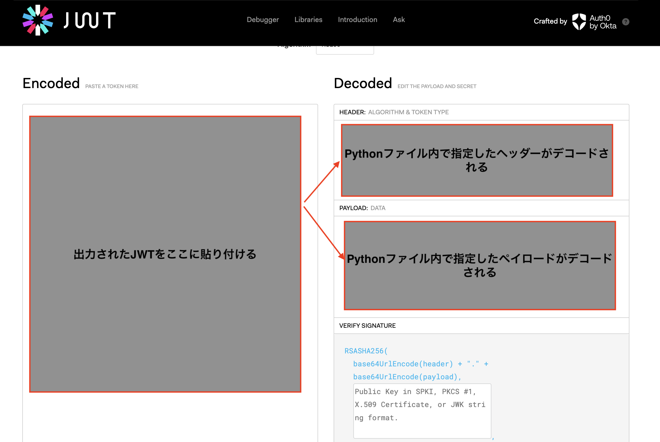Click the Public Key input field

[422, 411]
